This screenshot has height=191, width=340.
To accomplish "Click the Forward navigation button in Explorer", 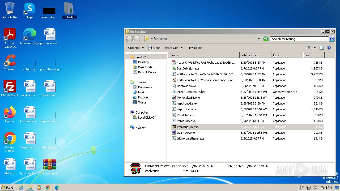I will pos(137,39).
